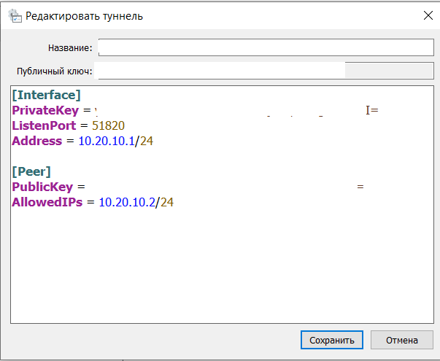
Task: Place cursor on [Interface] section header
Action: 46,95
